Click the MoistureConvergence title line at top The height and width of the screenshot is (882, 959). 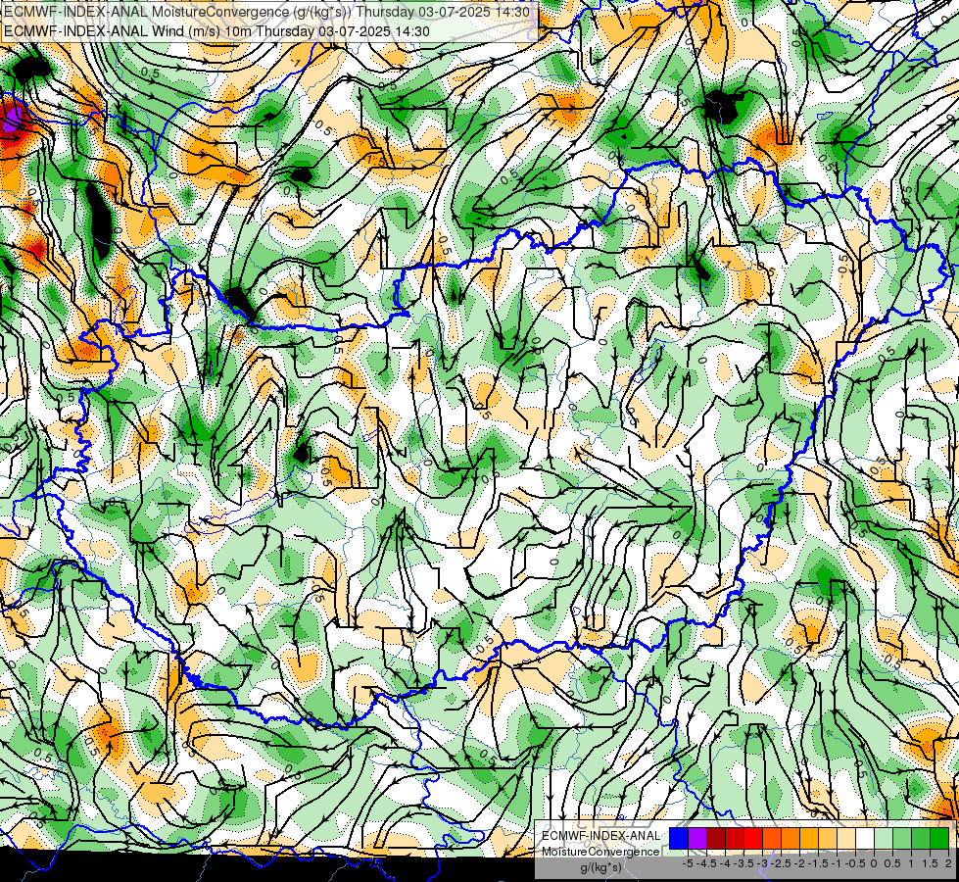click(266, 12)
